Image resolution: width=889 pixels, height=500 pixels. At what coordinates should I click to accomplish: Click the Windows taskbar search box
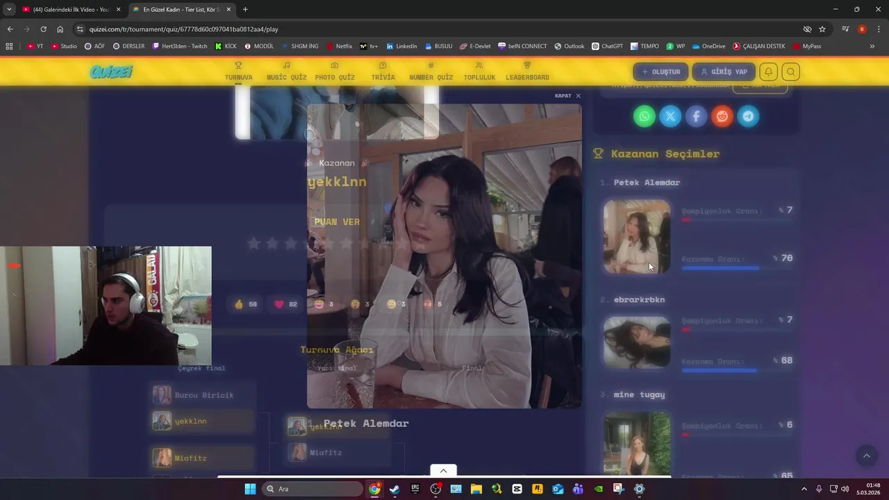312,489
